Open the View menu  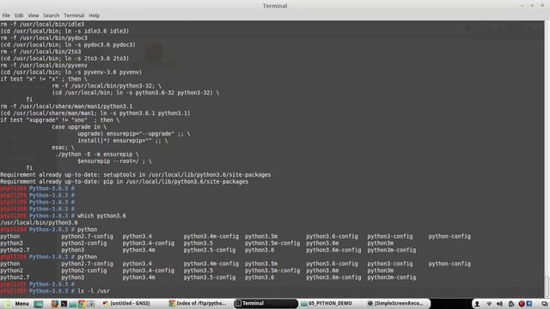pos(34,15)
